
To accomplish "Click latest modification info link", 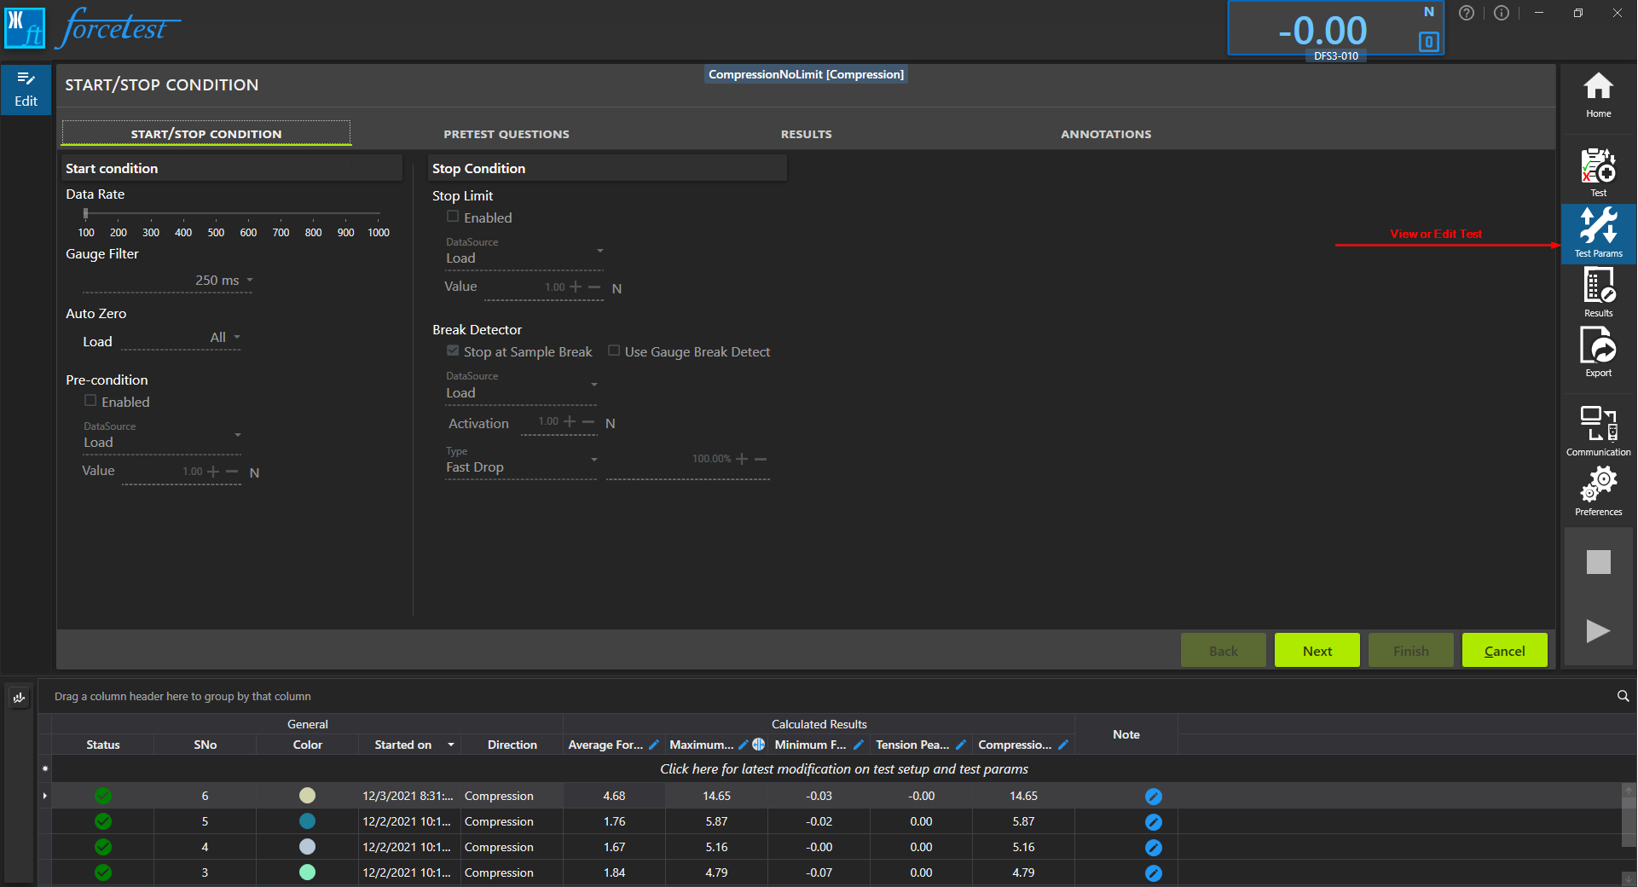I will 844,769.
